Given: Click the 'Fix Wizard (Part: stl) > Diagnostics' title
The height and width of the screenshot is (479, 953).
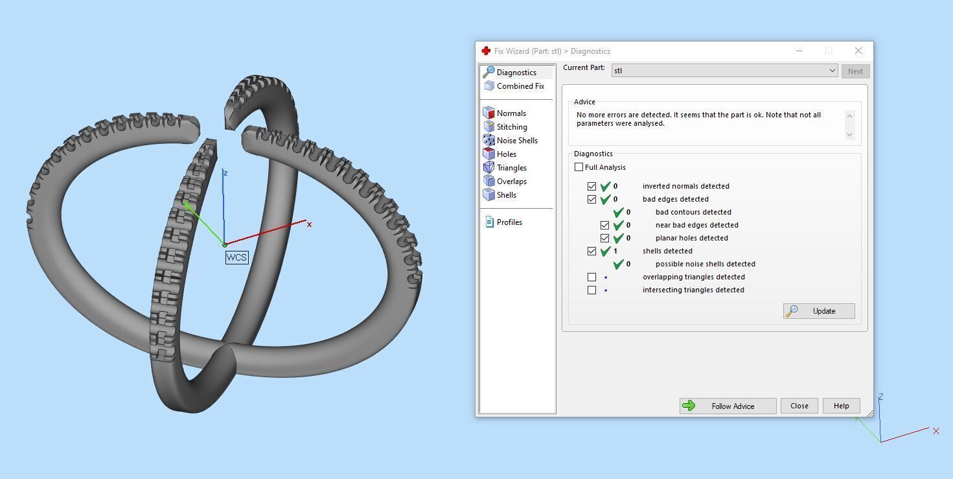Looking at the screenshot, I should (552, 51).
